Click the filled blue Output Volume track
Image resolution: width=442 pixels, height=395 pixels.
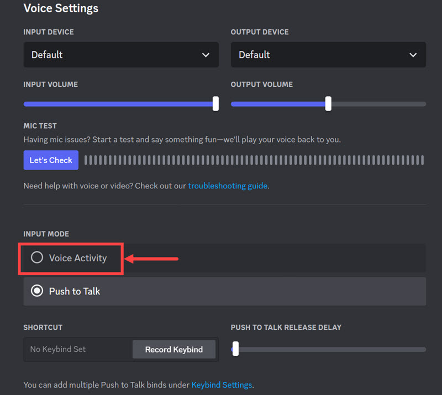[x=278, y=104]
